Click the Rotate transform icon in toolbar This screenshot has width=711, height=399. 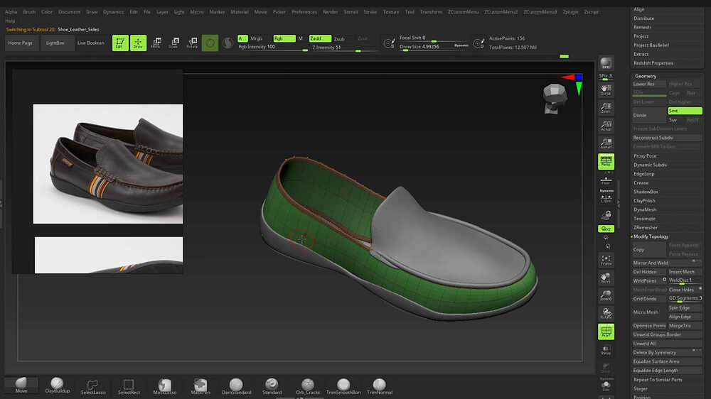click(192, 43)
